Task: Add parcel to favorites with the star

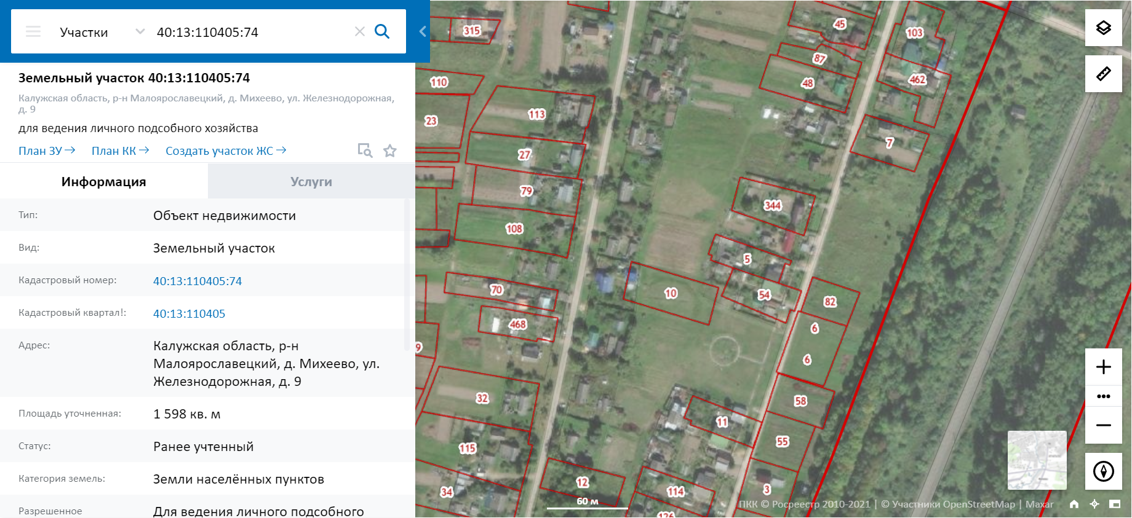Action: tap(390, 151)
